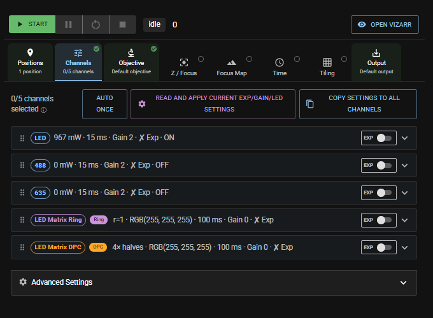
Task: Click the AUTO ONCE button
Action: pos(104,104)
